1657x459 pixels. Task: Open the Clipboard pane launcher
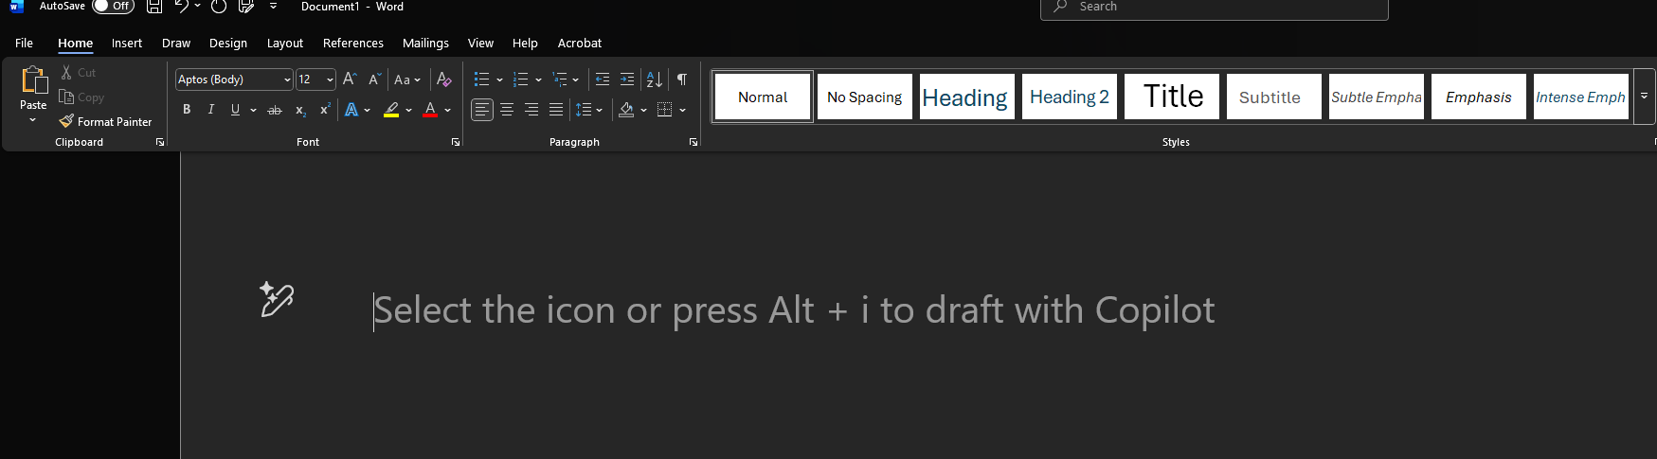pos(160,142)
